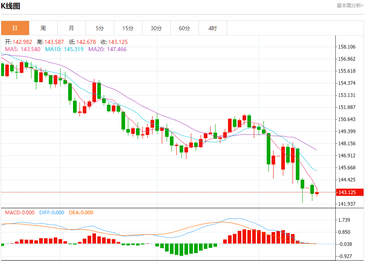The width and height of the screenshot is (366, 261).
Task: Click the 146.912 price axis label
Action: [x=347, y=155]
